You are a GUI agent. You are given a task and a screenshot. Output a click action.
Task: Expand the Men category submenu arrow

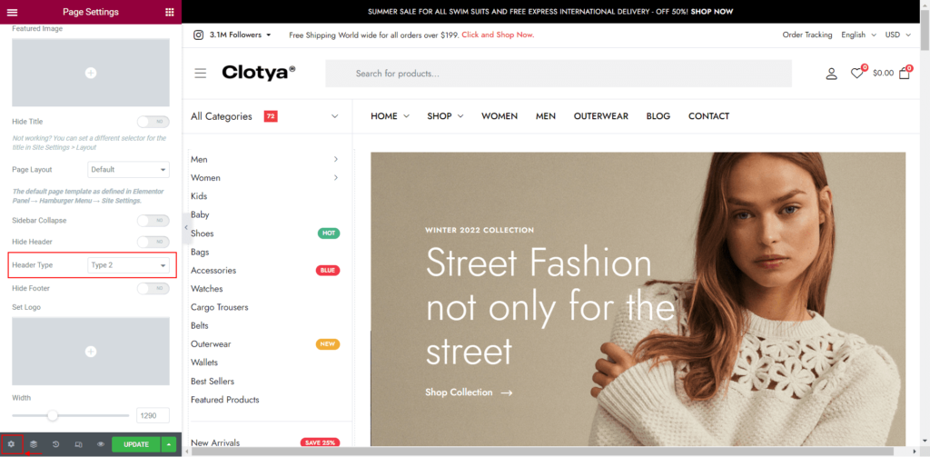click(x=336, y=159)
